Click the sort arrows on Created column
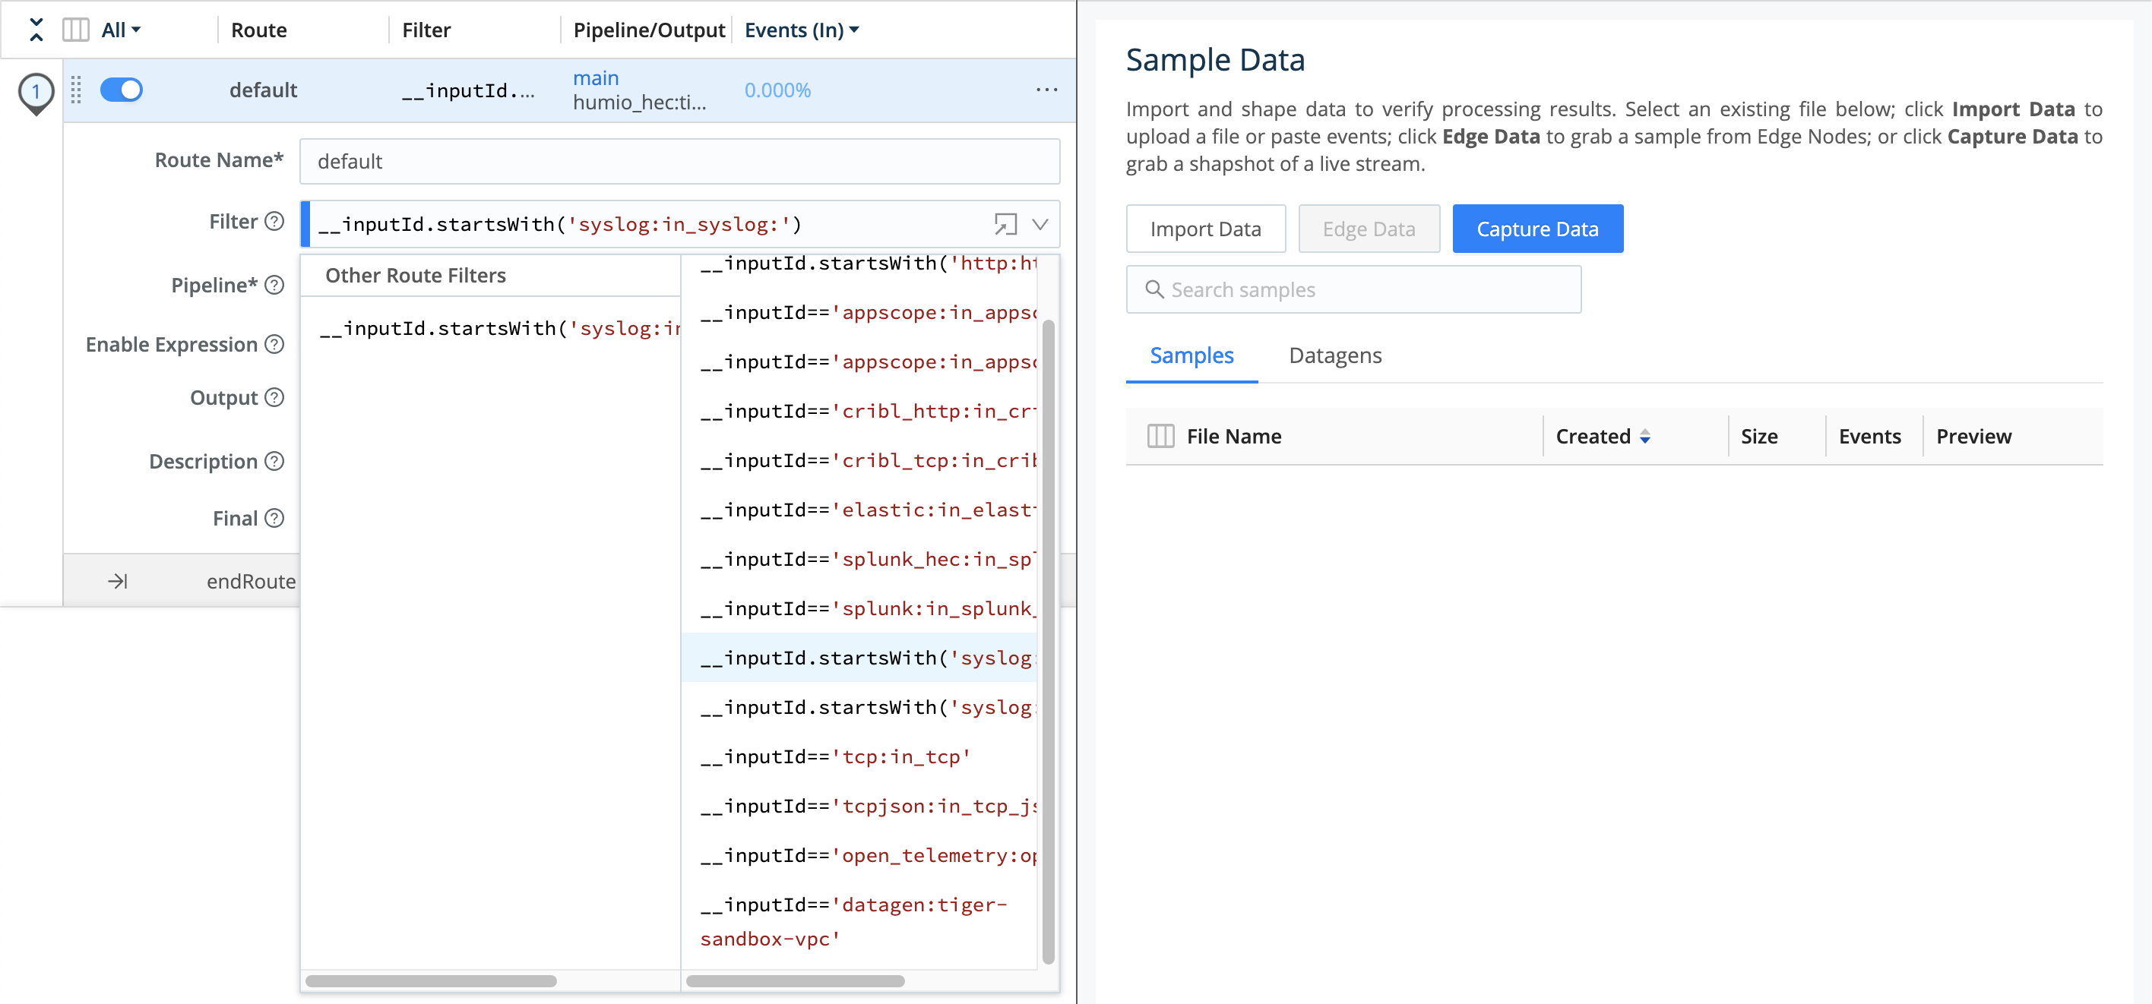2152x1004 pixels. 1645,436
